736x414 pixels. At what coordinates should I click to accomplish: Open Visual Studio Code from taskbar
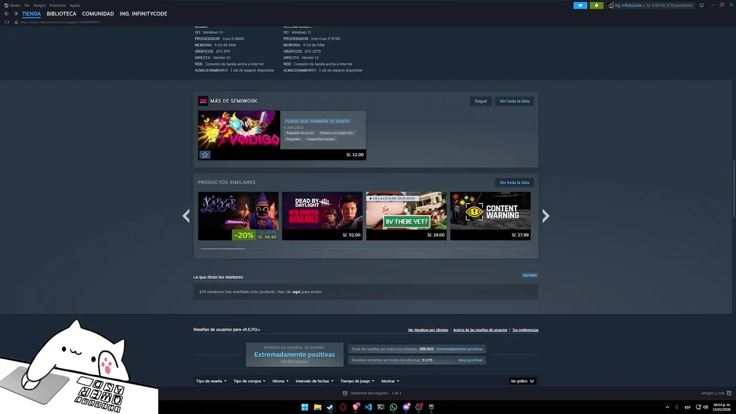[368, 407]
